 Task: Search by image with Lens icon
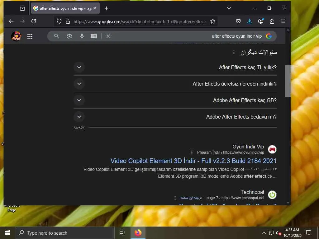tap(69, 36)
